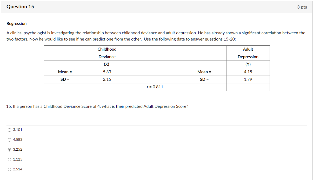Click the Question 15 heading

20,7
